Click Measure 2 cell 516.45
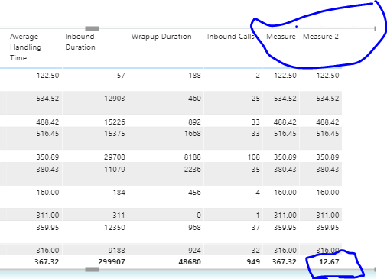 click(327, 134)
